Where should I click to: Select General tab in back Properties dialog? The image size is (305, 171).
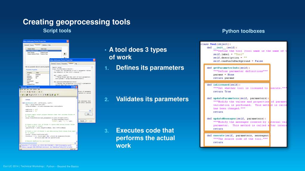pyautogui.click(x=27, y=45)
